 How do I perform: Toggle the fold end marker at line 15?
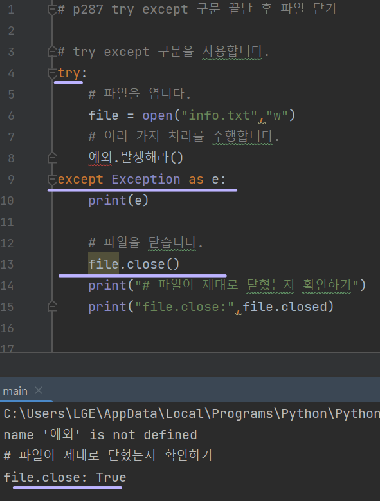point(52,307)
